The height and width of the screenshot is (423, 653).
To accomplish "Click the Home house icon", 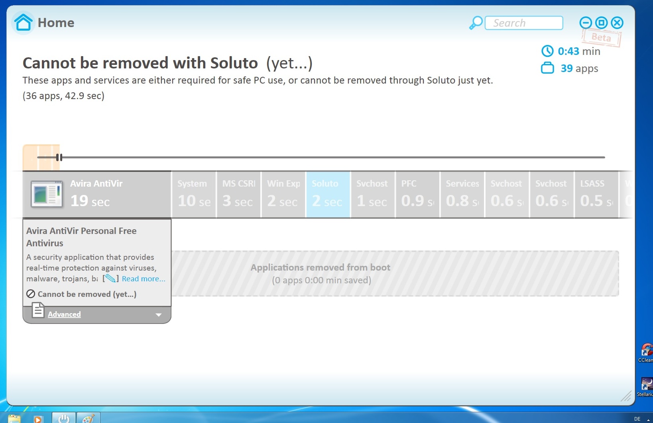I will click(23, 23).
